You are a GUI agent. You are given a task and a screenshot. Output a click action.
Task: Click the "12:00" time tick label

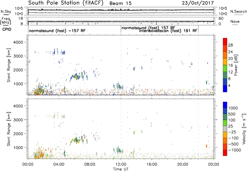121,165
